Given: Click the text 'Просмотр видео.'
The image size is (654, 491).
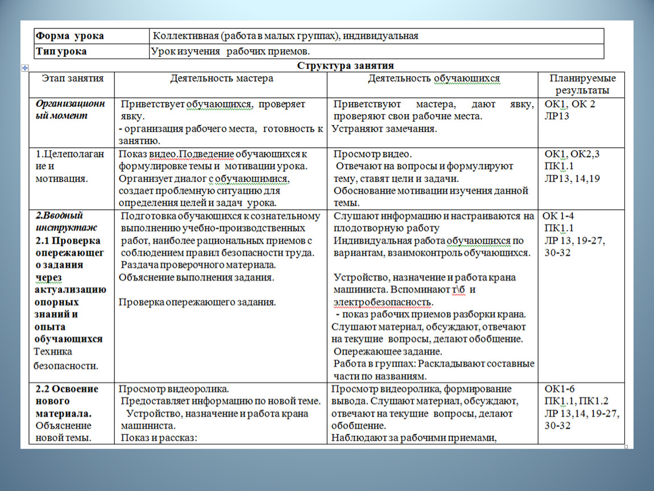Looking at the screenshot, I should click(x=372, y=154).
